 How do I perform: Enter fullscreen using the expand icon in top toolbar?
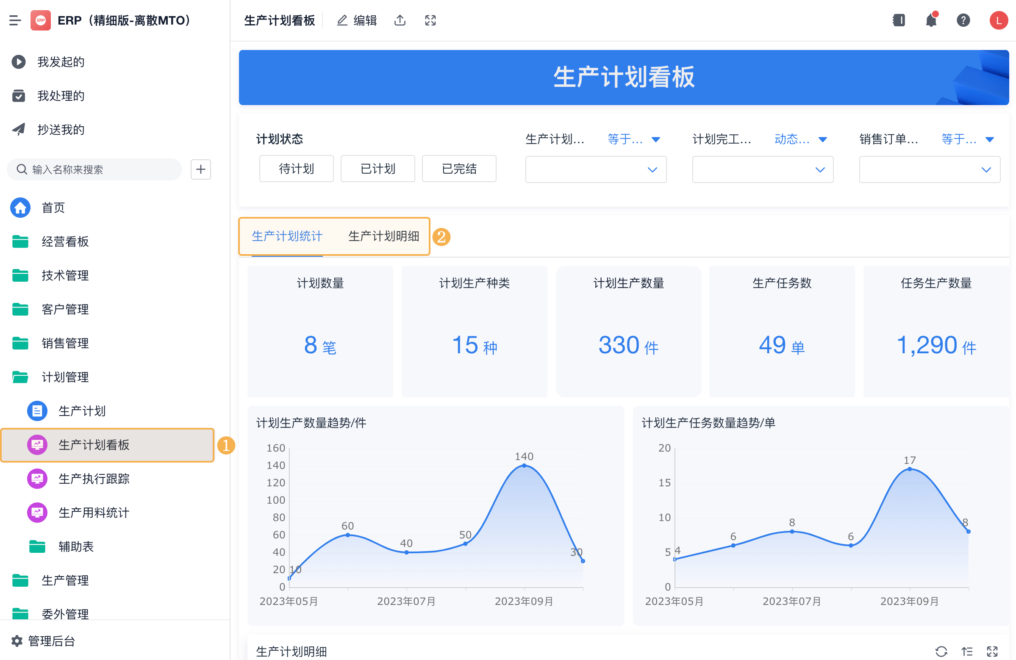[430, 20]
